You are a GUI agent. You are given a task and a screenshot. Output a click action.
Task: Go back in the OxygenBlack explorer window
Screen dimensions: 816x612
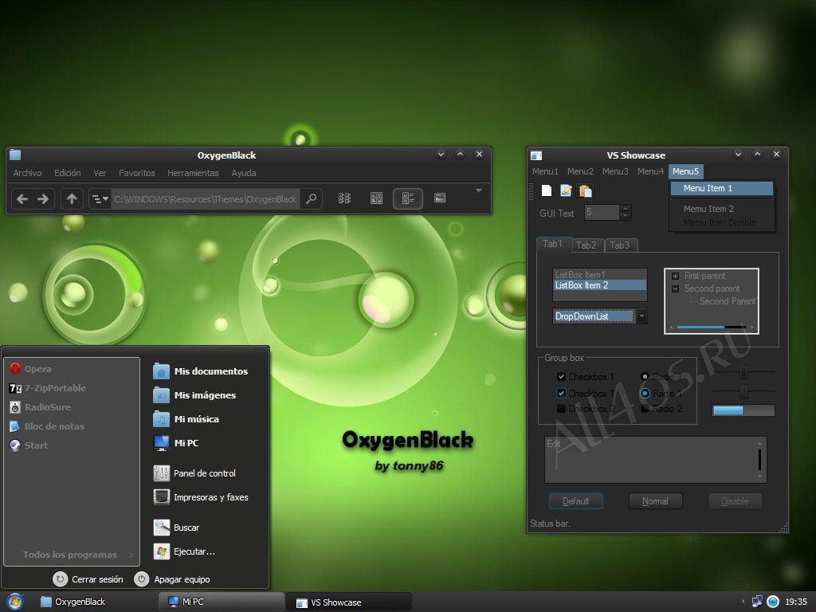click(x=22, y=198)
